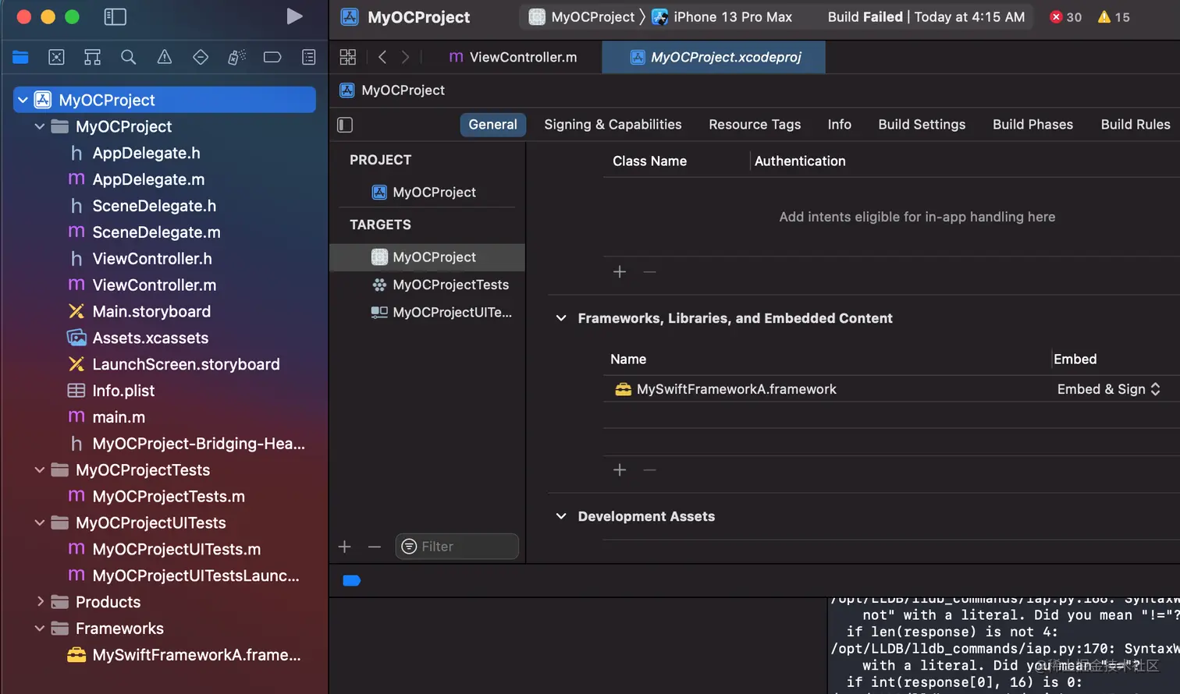
Task: Go back in editor history
Action: tap(382, 57)
